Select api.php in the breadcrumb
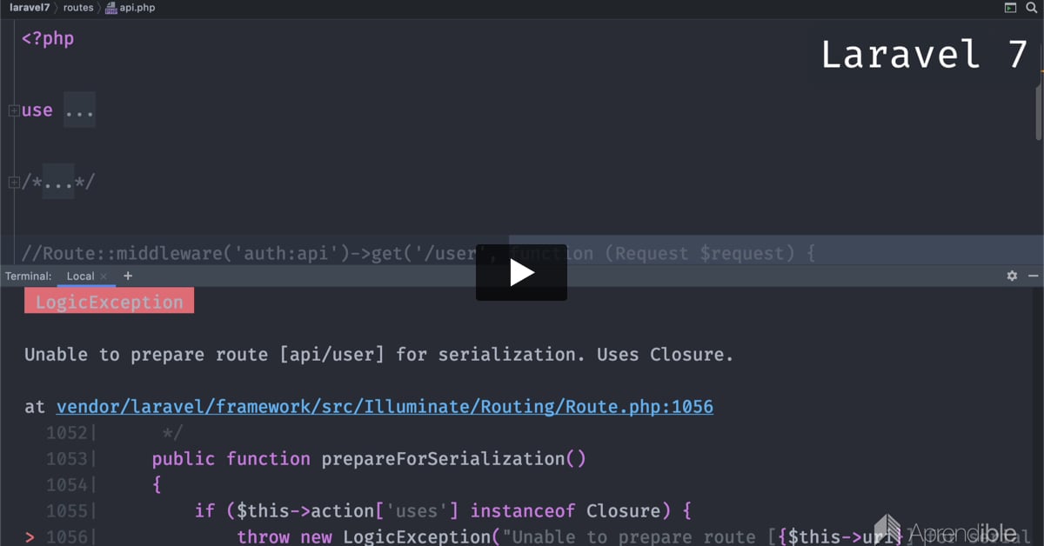The width and height of the screenshot is (1044, 546). 137,7
